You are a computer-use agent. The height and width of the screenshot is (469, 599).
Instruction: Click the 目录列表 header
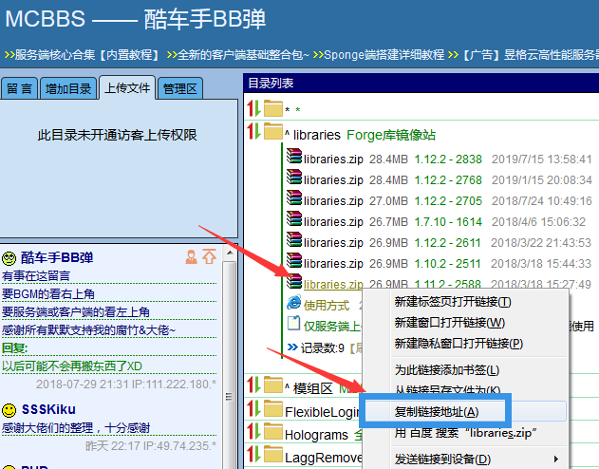tap(271, 83)
